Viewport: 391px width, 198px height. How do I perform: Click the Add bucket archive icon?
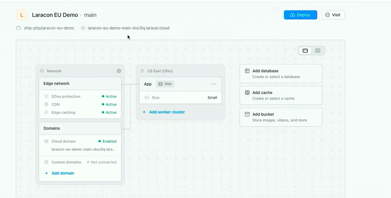[x=247, y=114]
